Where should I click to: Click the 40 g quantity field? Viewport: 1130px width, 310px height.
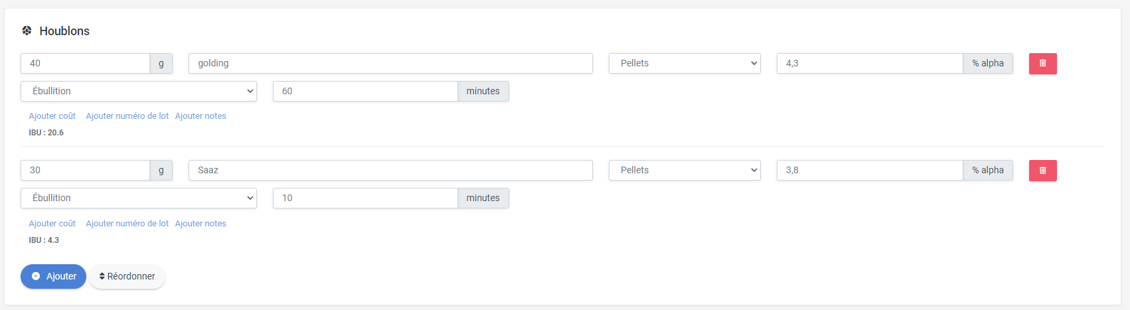click(85, 63)
